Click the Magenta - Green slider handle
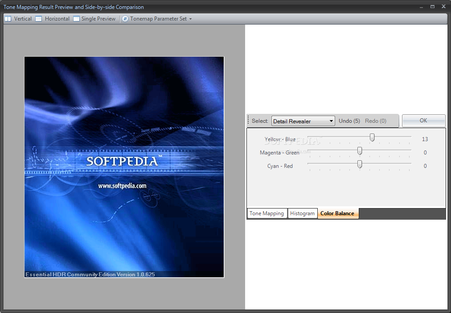This screenshot has width=451, height=313. [x=360, y=151]
